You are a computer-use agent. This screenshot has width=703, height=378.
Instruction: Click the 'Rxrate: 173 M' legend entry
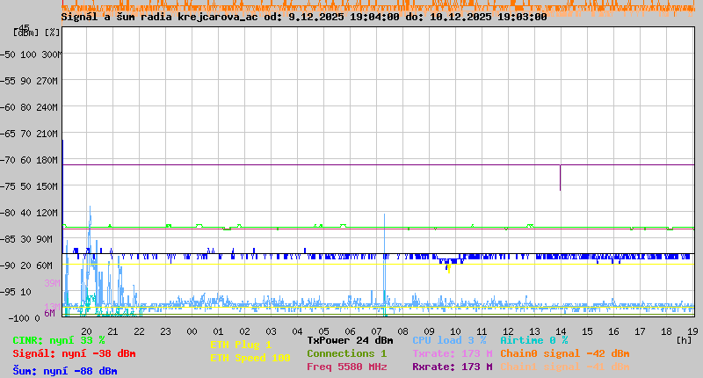pos(453,367)
